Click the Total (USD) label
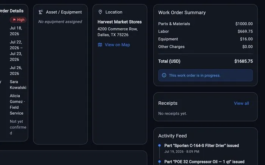The width and height of the screenshot is (265, 165). [x=169, y=61]
